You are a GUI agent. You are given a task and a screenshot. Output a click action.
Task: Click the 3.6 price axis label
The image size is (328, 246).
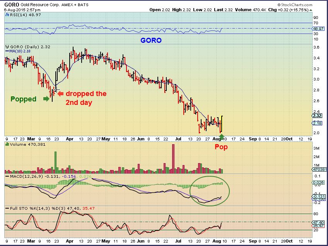click(316, 47)
